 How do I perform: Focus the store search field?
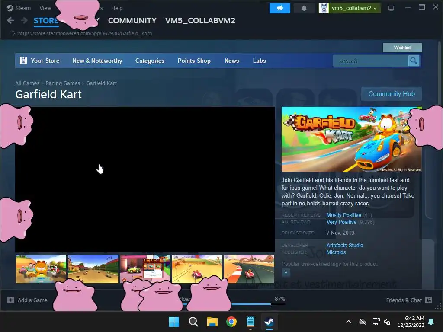click(x=370, y=61)
